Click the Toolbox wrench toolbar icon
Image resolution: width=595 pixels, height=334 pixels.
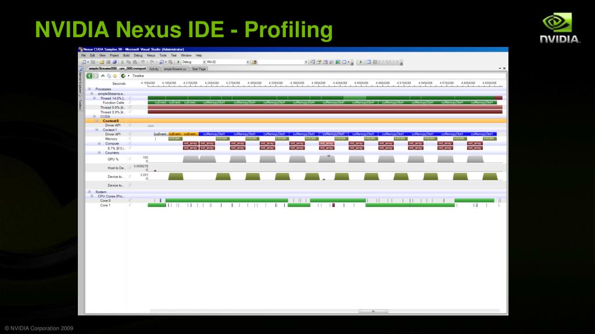click(x=331, y=62)
